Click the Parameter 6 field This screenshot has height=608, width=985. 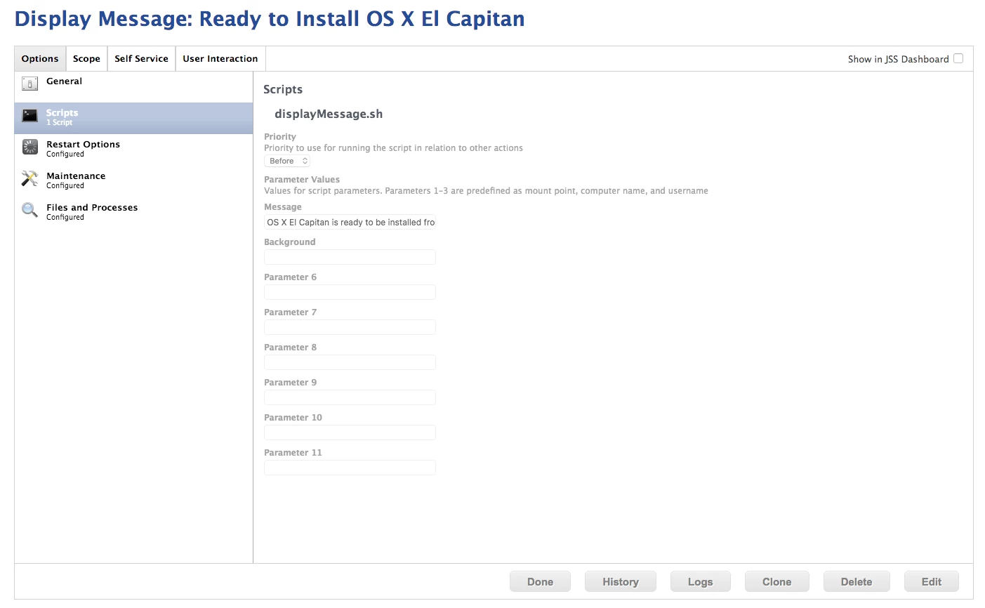coord(350,292)
